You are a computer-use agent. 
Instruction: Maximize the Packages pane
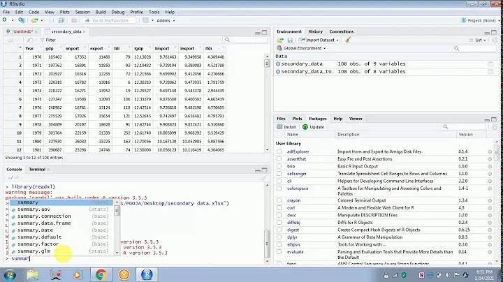(494, 119)
